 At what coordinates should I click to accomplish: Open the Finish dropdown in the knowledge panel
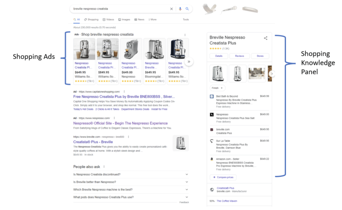(x=217, y=88)
